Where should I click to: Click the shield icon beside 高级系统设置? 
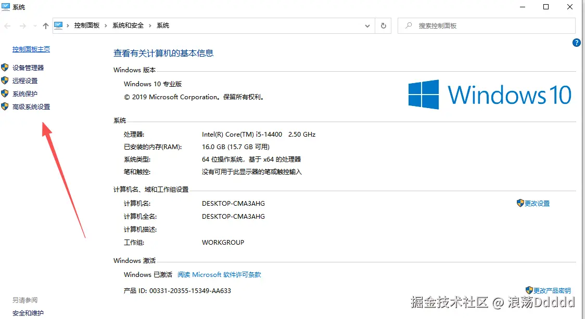point(5,107)
